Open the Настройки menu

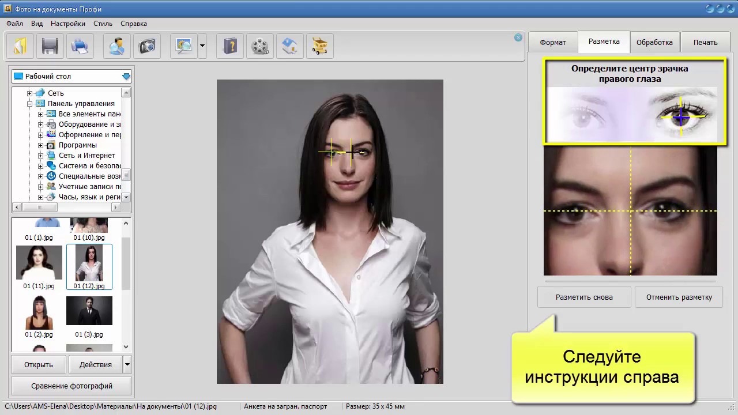tap(67, 24)
